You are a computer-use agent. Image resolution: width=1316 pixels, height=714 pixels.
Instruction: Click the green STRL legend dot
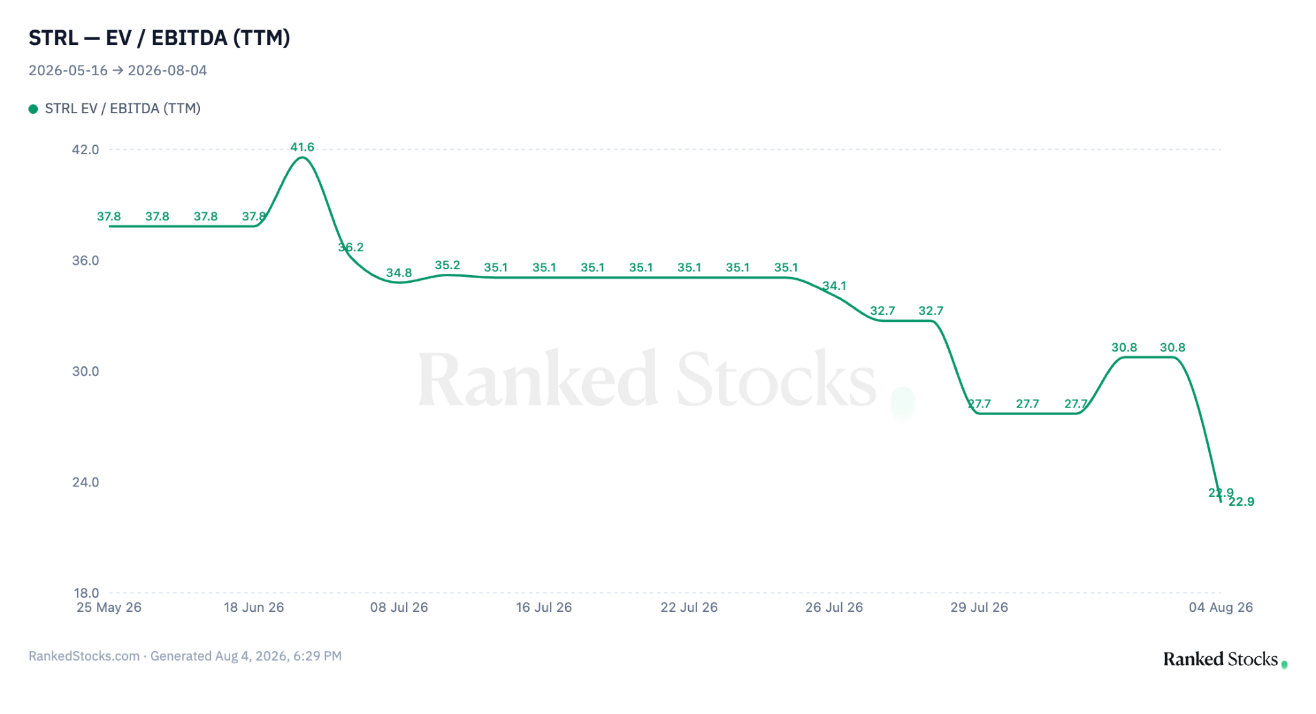pos(33,109)
